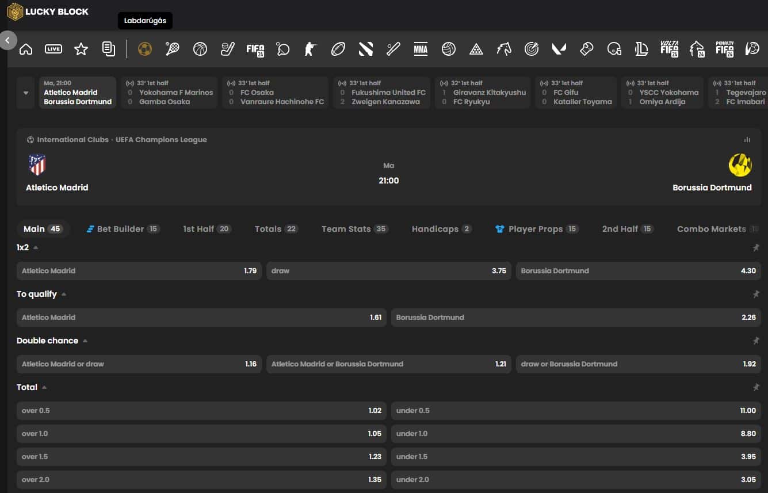Viewport: 768px width, 493px height.
Task: Bet on Atletico Madrid at 1.79
Action: [139, 270]
